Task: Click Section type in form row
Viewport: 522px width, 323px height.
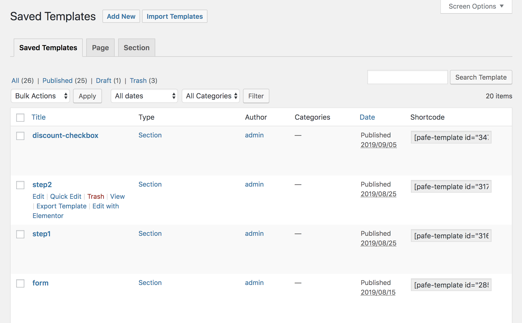Action: 150,283
